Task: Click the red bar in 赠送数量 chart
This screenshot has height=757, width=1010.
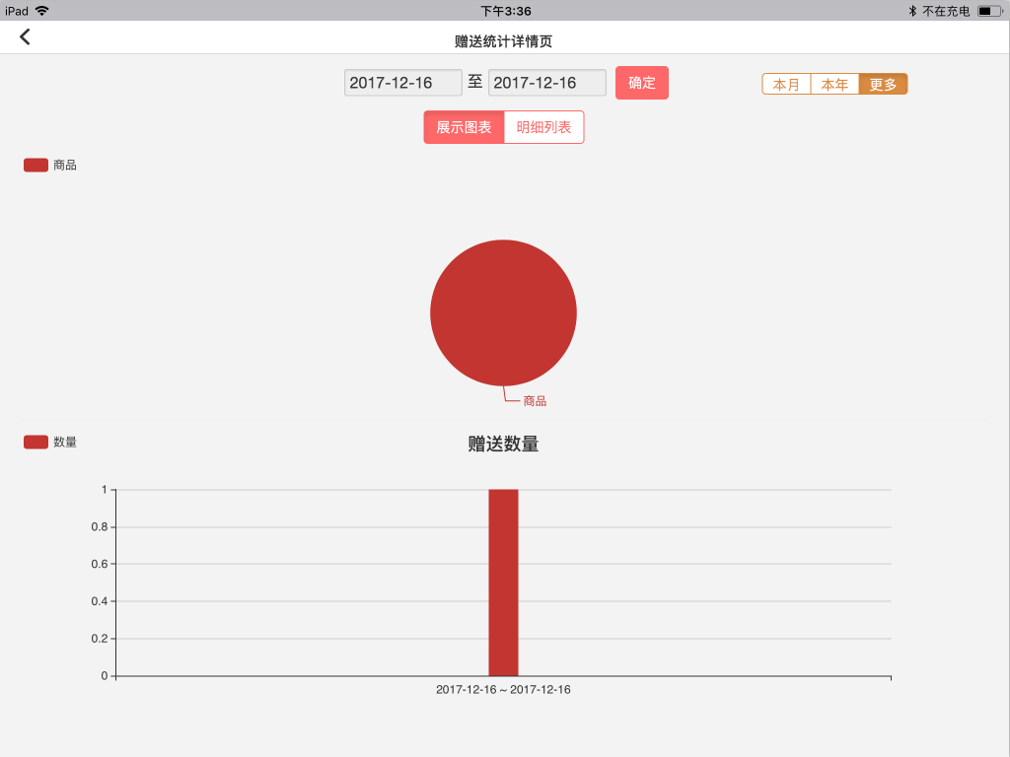Action: [503, 583]
